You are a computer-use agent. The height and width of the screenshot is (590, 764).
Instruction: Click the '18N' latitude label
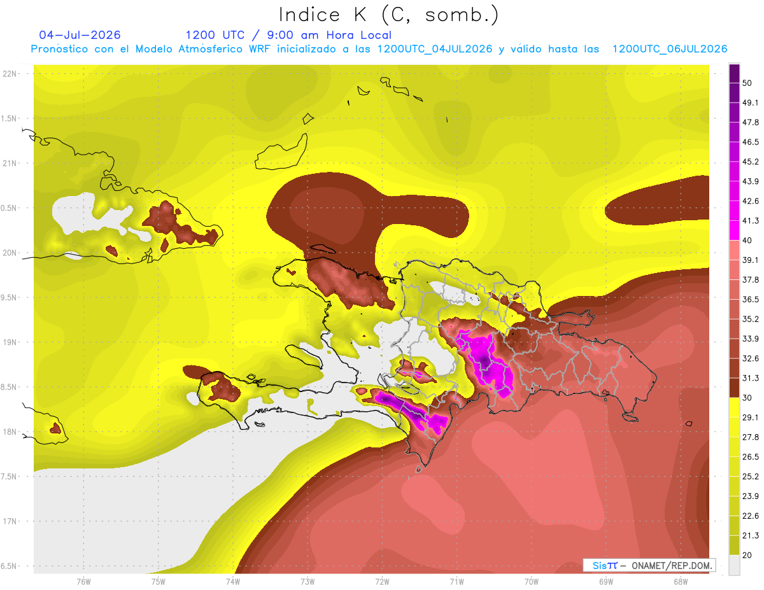coord(10,432)
